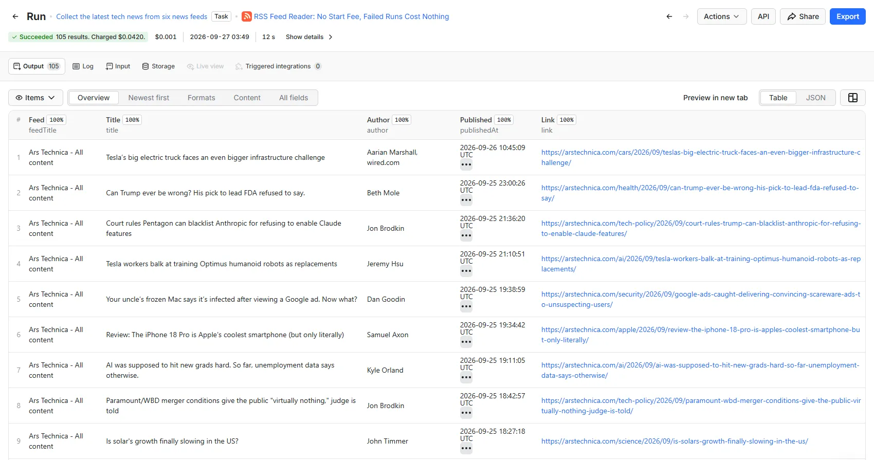This screenshot has width=874, height=460.
Task: Click the Link column header
Action: [548, 120]
